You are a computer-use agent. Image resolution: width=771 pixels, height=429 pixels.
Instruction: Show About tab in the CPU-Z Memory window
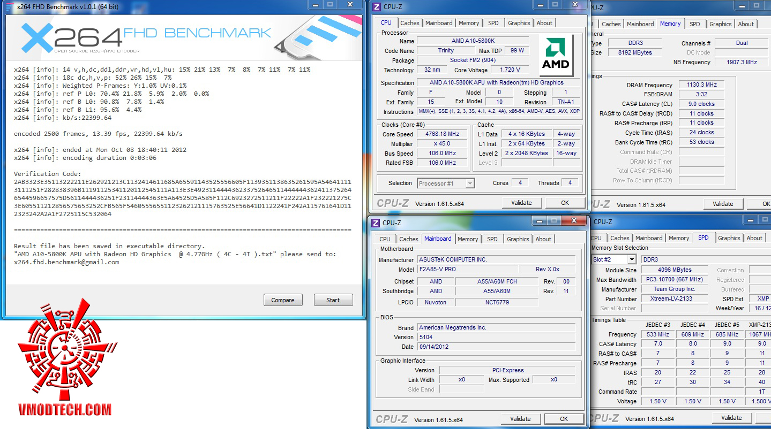click(x=746, y=24)
